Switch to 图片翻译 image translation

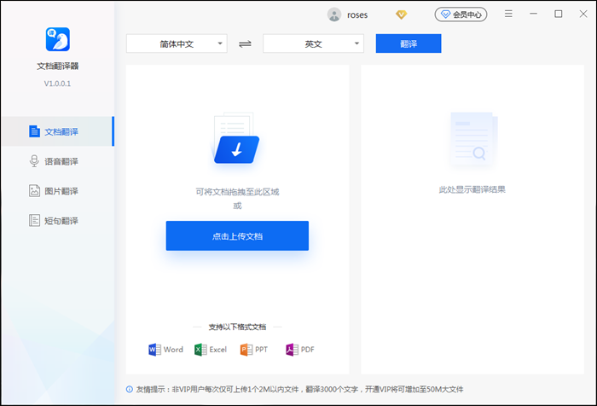tap(57, 191)
